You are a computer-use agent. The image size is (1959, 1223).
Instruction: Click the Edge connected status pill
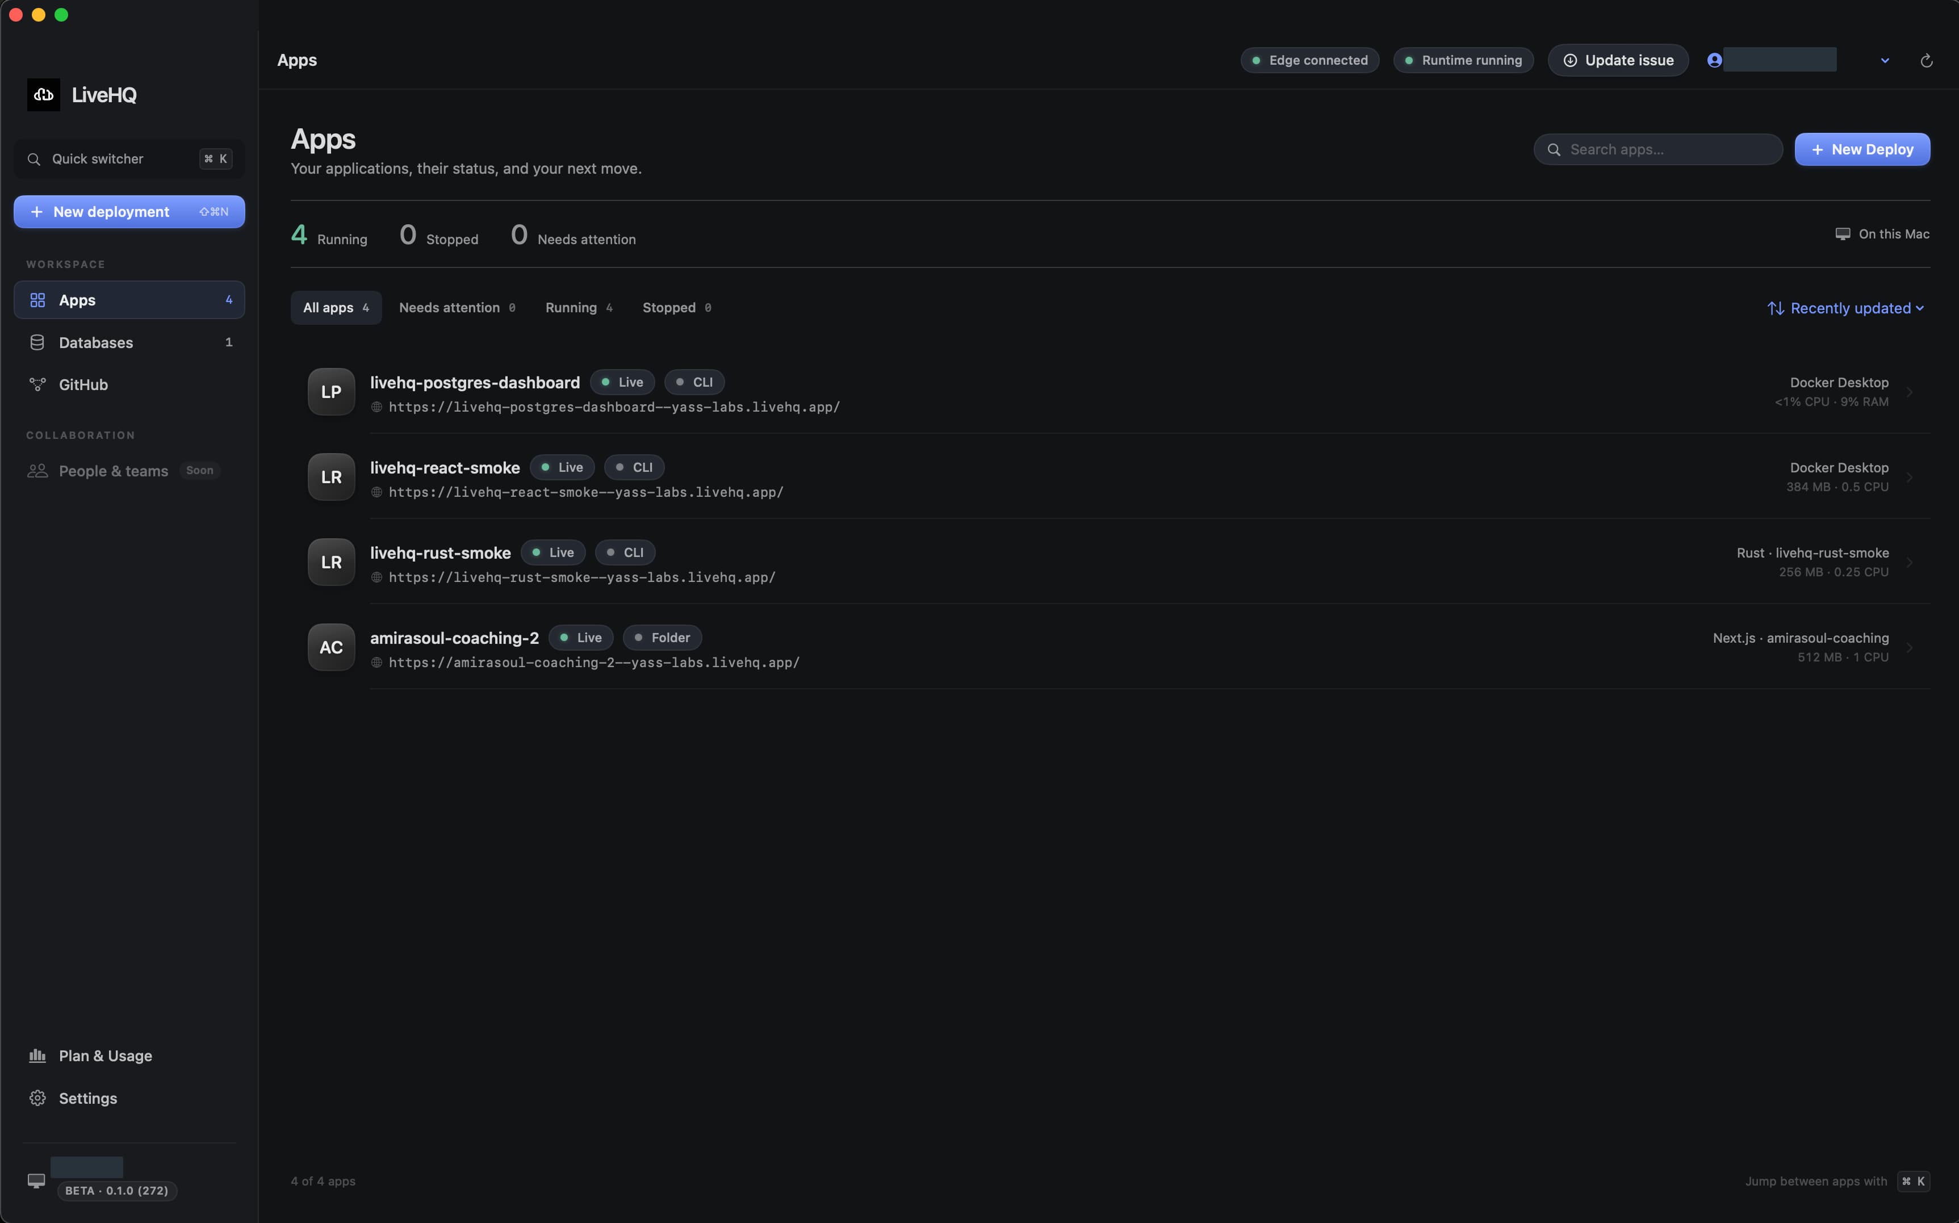[1309, 60]
